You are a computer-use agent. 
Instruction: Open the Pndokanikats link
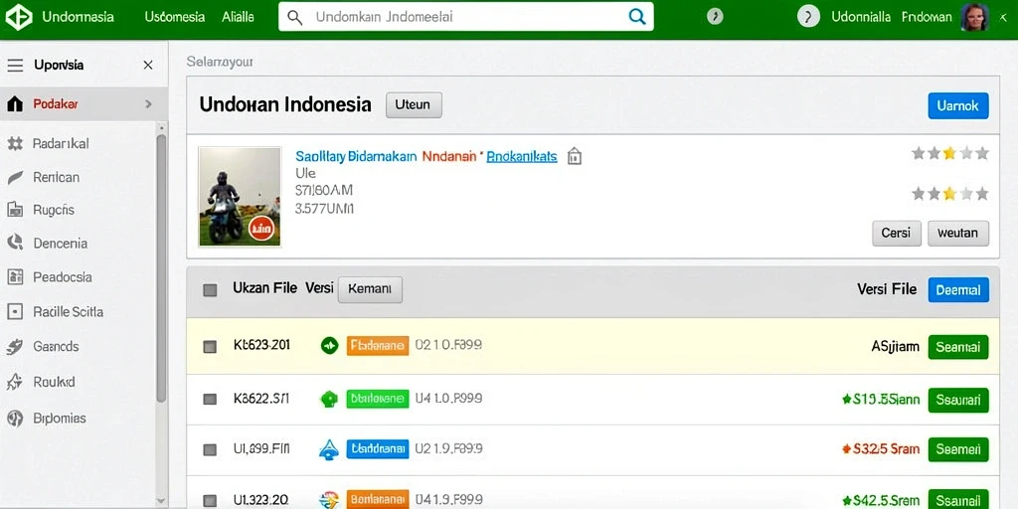[x=521, y=156]
